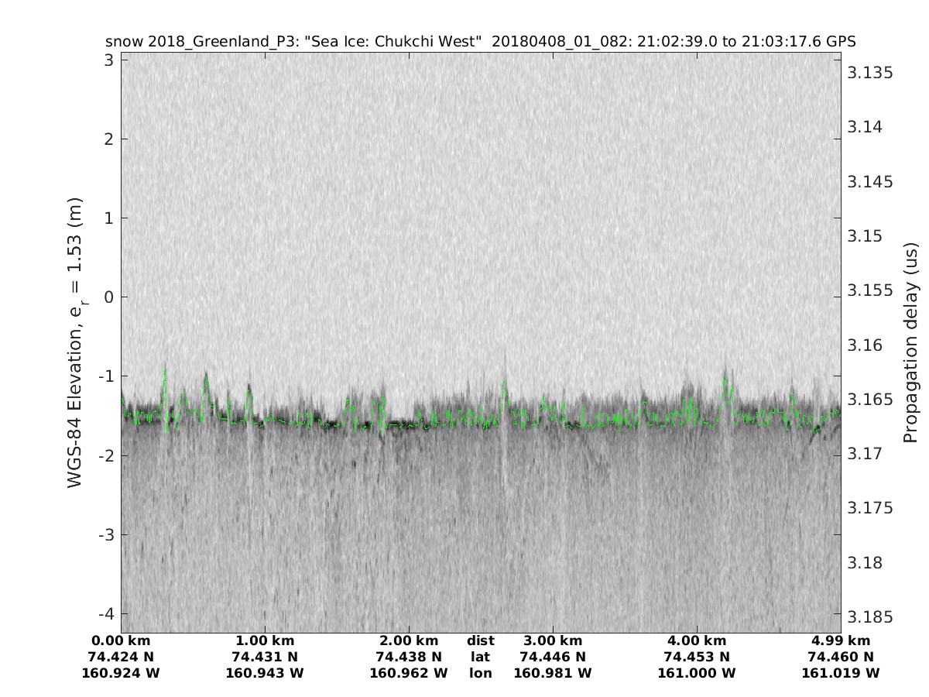Click the plot title text at top

point(480,41)
